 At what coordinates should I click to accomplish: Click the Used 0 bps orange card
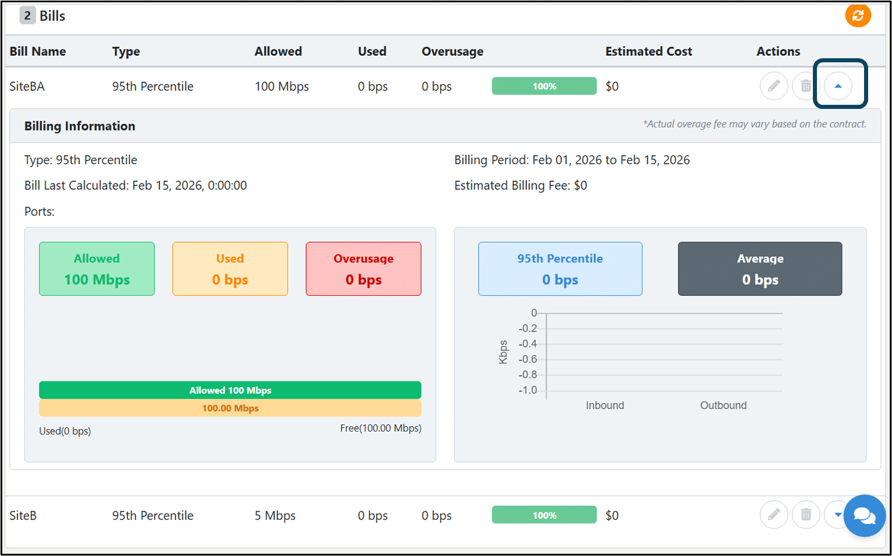(230, 269)
